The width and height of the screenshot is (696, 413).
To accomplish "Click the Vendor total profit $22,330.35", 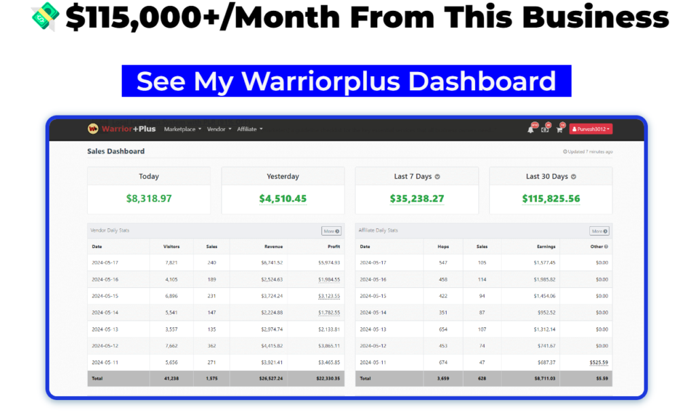I will pos(328,379).
